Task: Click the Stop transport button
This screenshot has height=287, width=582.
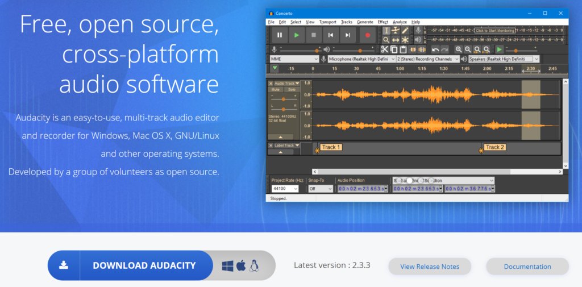Action: [x=314, y=35]
